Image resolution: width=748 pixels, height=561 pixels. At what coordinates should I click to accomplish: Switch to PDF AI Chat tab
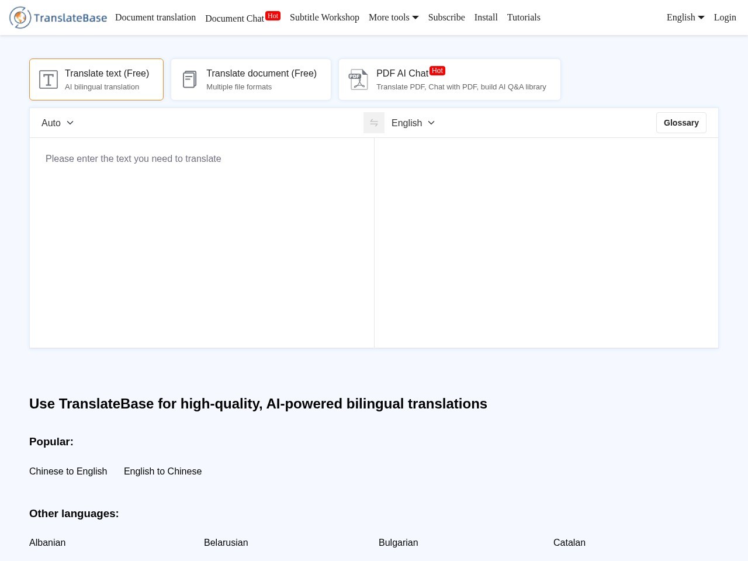coord(449,79)
